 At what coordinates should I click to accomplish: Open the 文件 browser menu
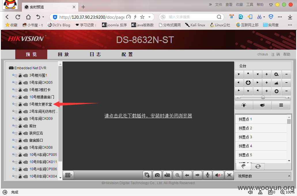pyautogui.click(x=219, y=5)
